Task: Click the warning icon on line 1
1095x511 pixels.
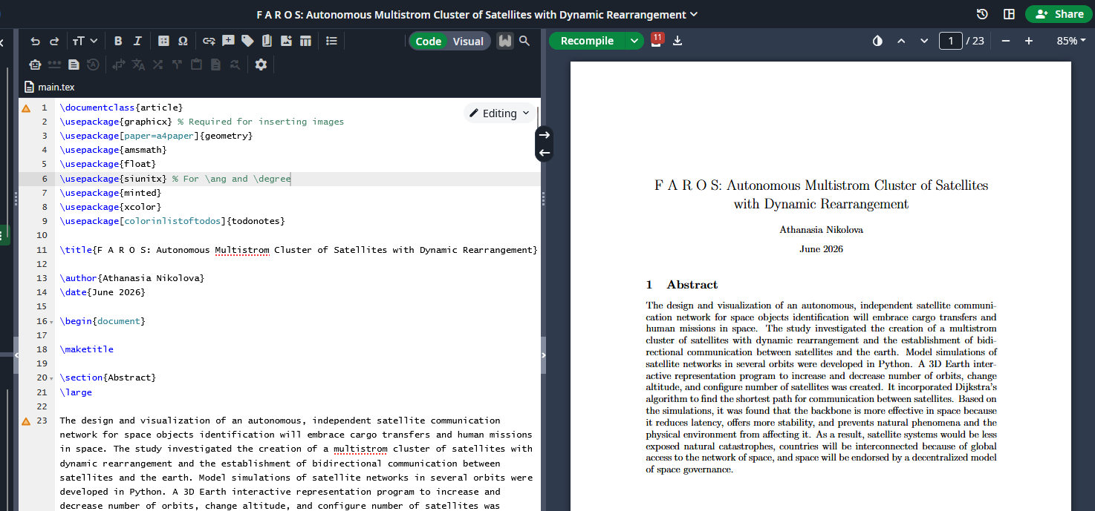Action: [26, 108]
